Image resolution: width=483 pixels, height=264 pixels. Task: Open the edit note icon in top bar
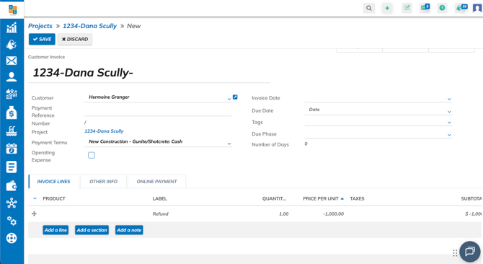407,8
